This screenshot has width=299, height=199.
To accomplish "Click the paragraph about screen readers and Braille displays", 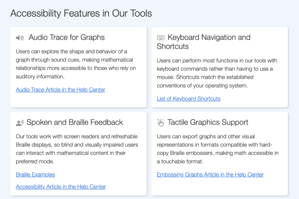I will tap(77, 149).
